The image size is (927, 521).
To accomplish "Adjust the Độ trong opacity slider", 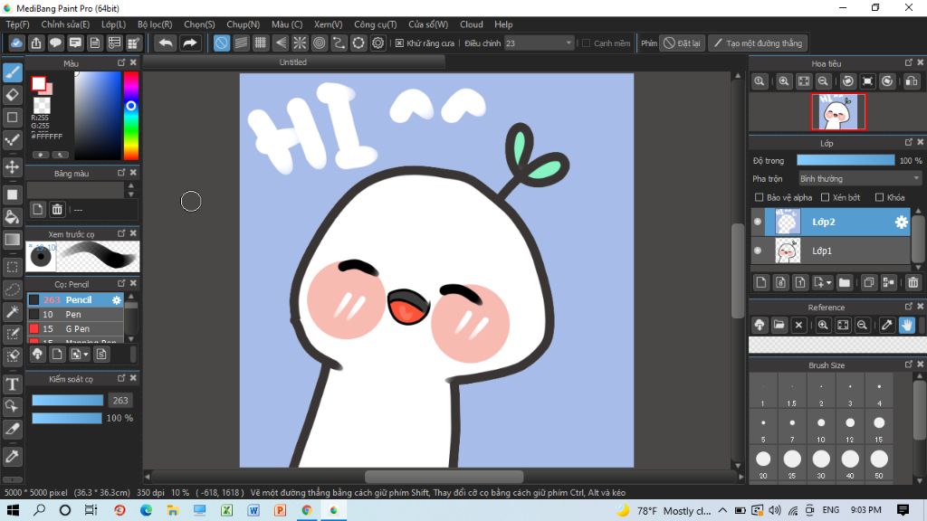I will 846,160.
